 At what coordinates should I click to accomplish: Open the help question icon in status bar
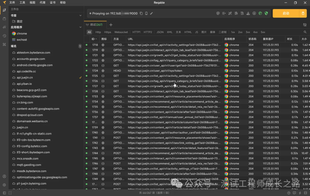(289, 193)
